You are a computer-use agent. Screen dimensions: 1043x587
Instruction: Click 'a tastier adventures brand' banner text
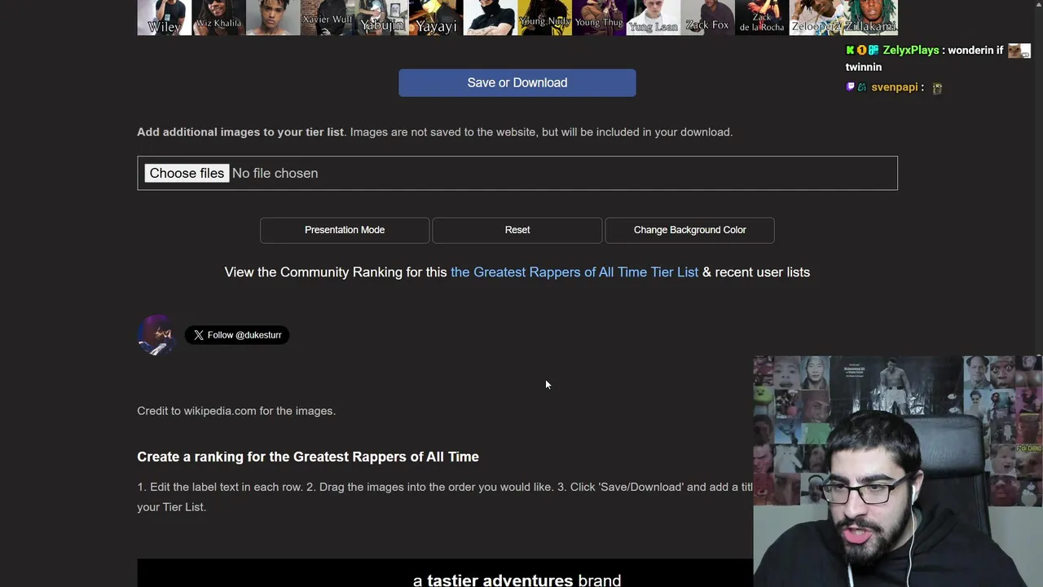pyautogui.click(x=517, y=580)
